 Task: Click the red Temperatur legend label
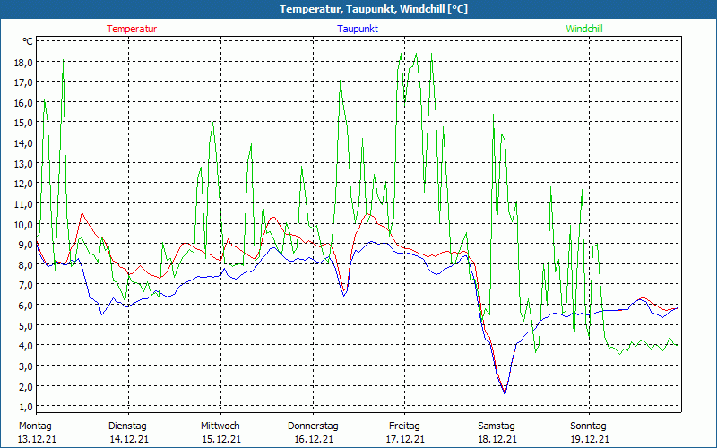click(132, 29)
